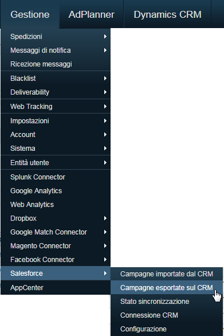
Task: Open Stato sincronizzazione submenu item
Action: pos(167,301)
